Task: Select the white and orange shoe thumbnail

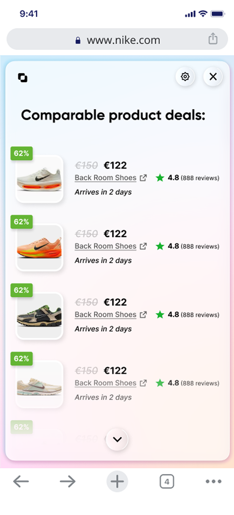Action: coord(39,179)
